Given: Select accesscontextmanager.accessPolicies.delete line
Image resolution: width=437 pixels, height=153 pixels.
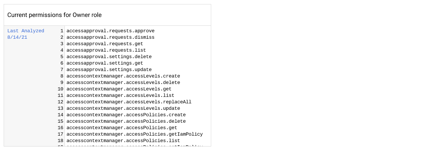Looking at the screenshot, I should (x=126, y=122).
